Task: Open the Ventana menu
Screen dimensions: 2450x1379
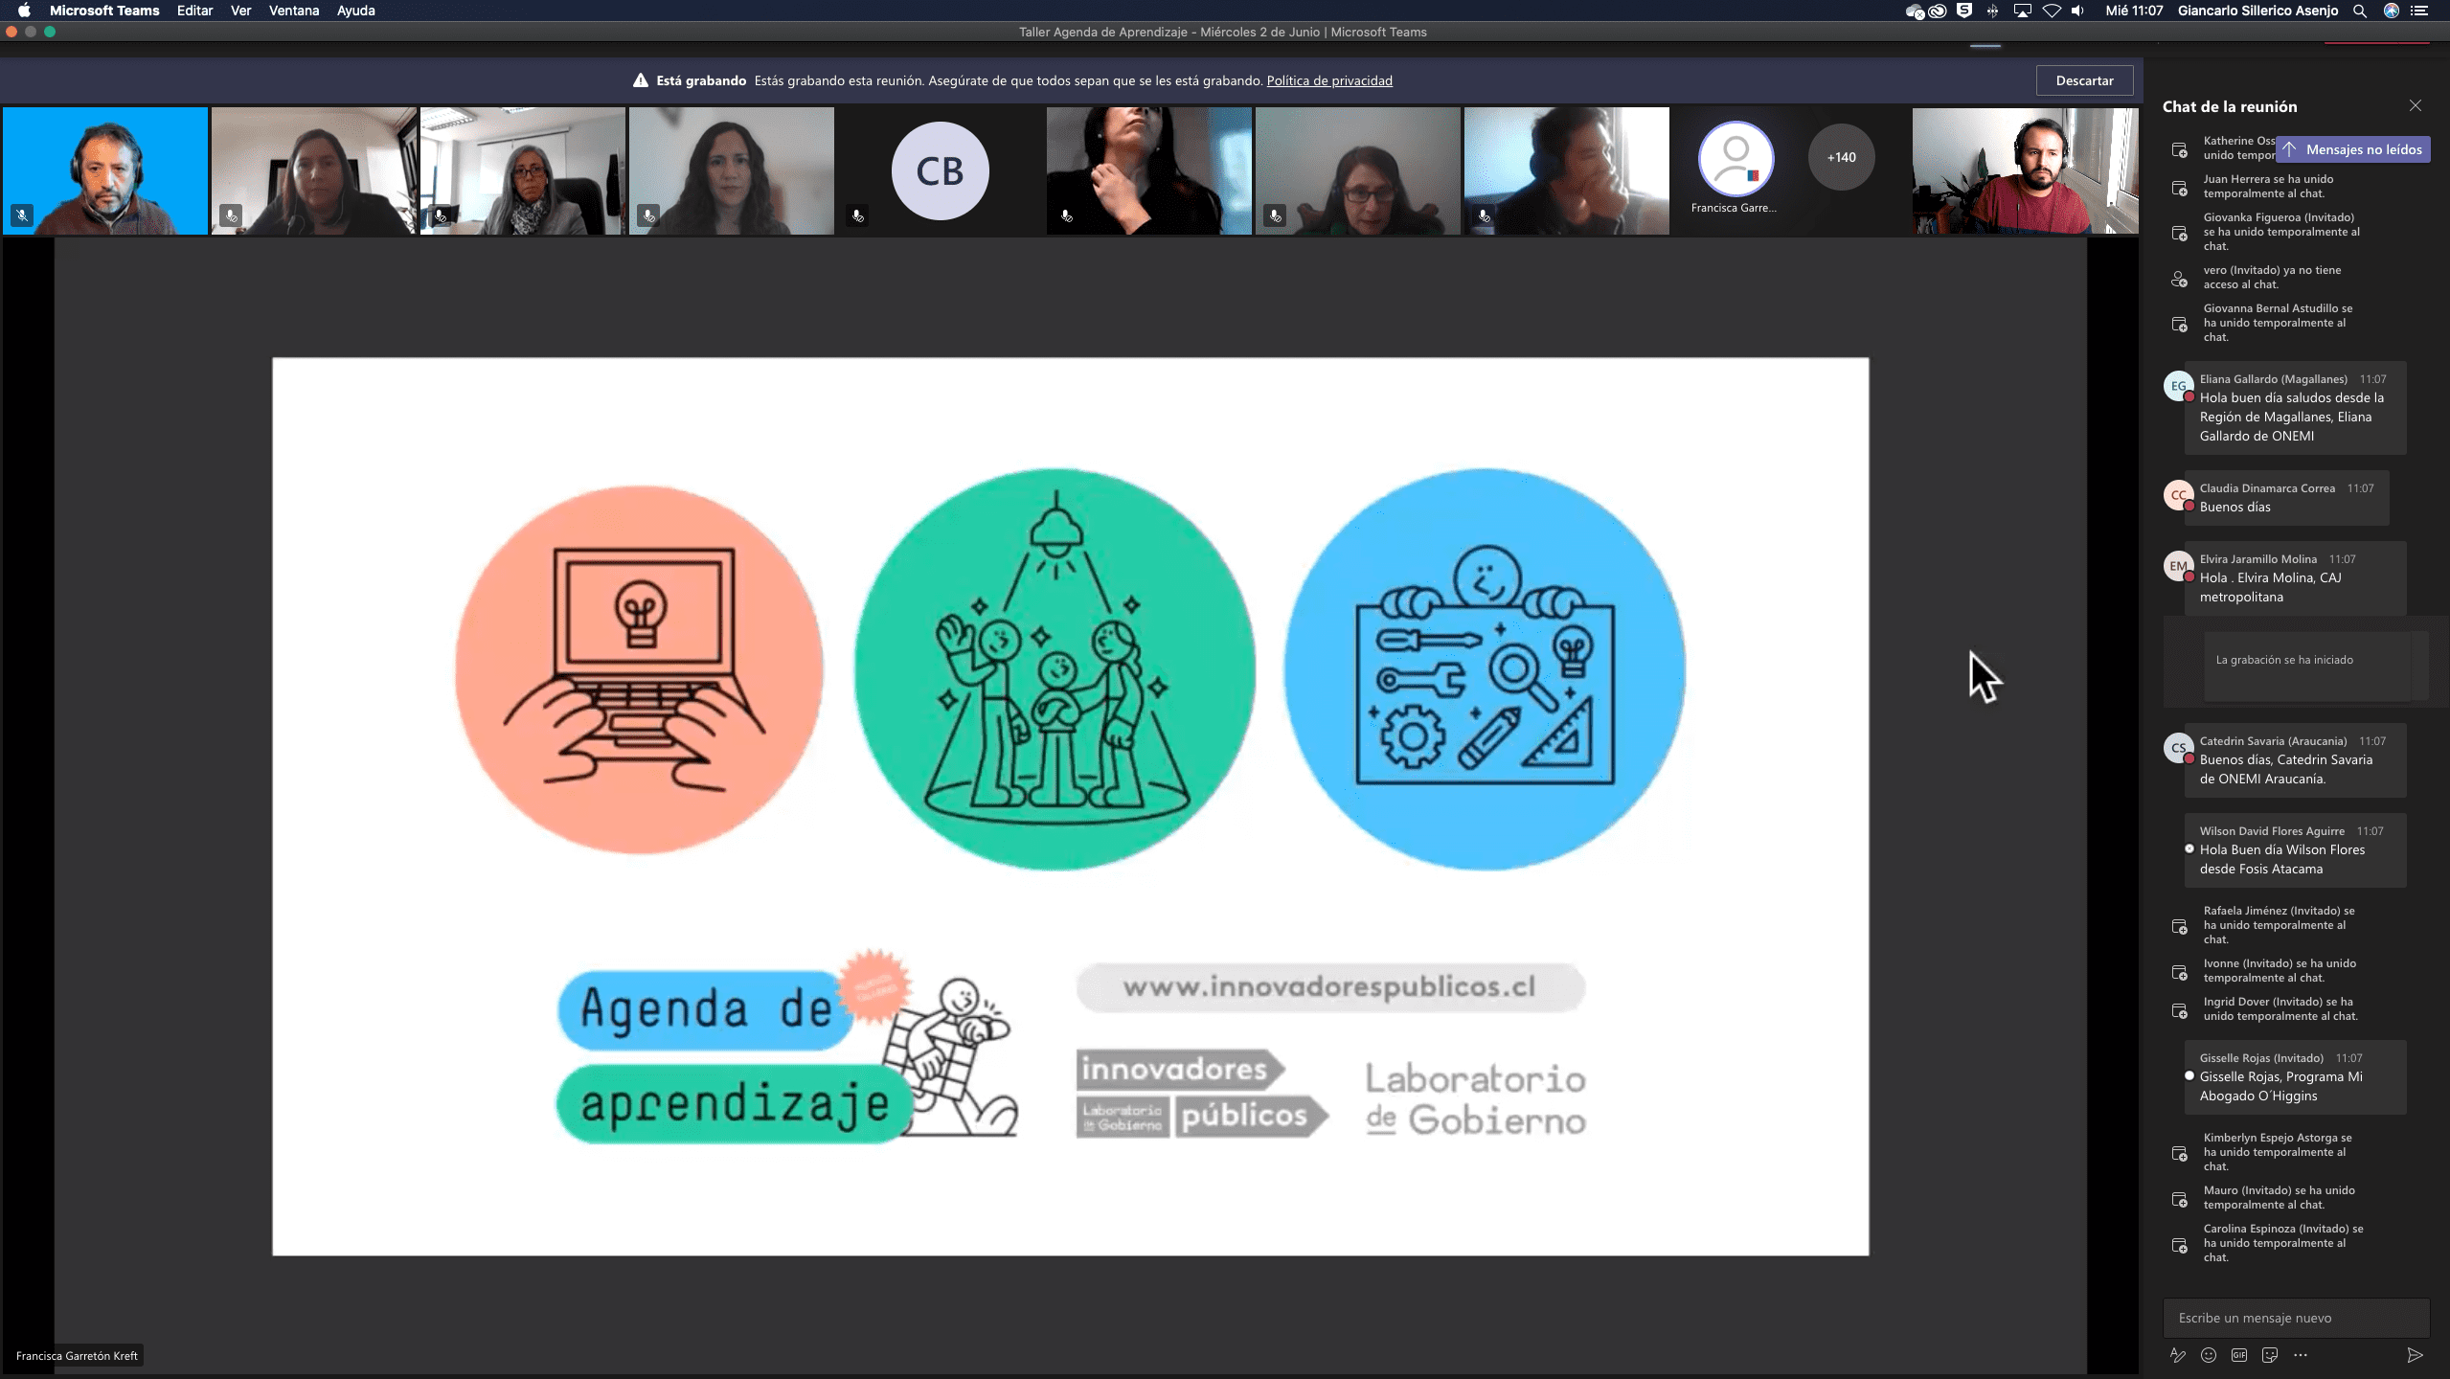Action: pyautogui.click(x=293, y=11)
